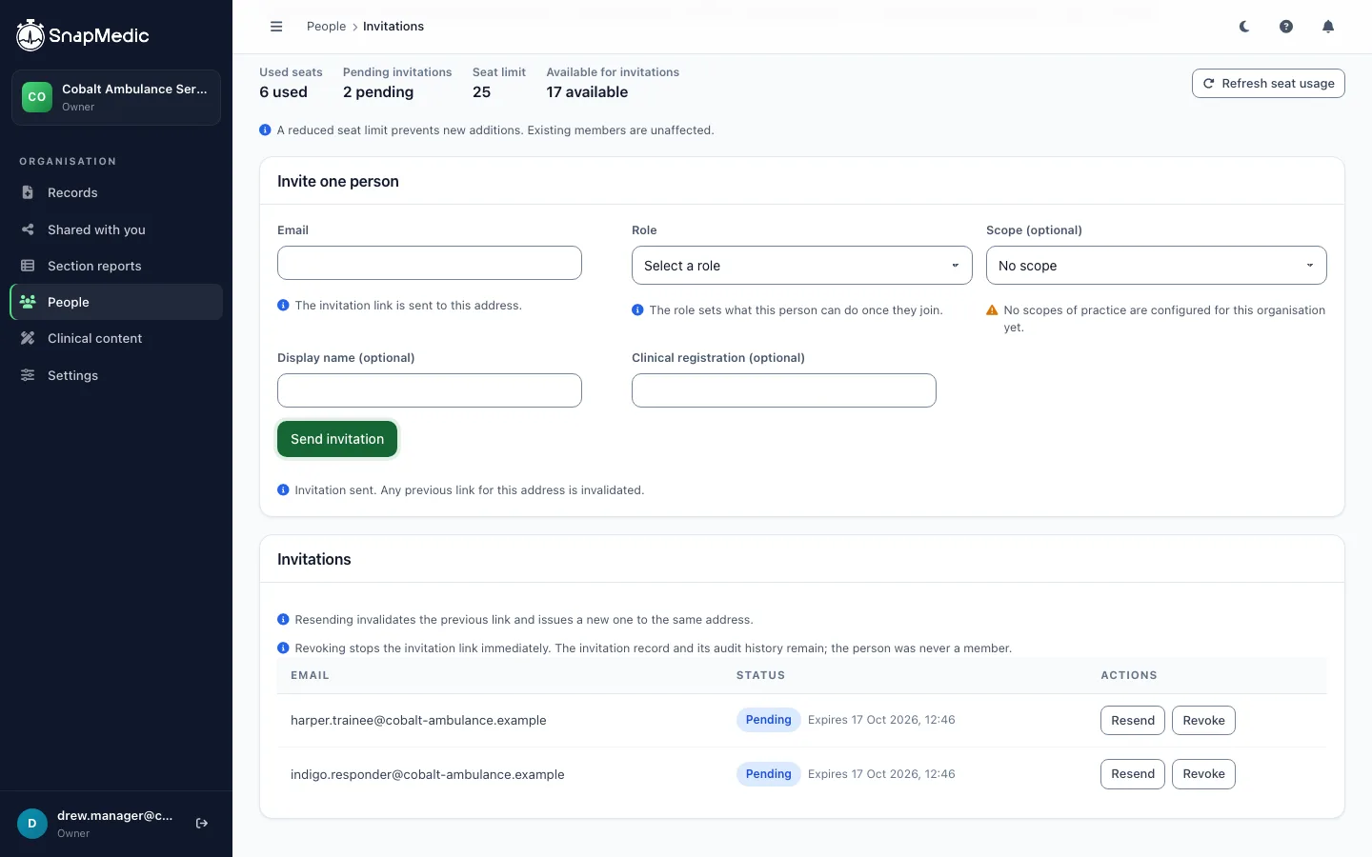Click the Shared with you share icon
This screenshot has height=857, width=1372.
28,229
